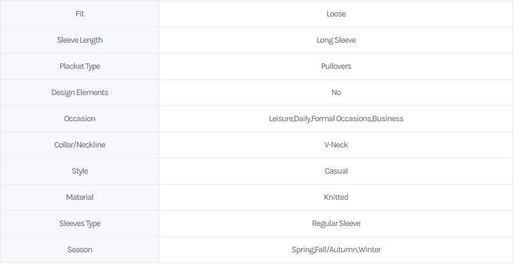Image resolution: width=514 pixels, height=265 pixels.
Task: Click the Season label cell
Action: (x=80, y=250)
